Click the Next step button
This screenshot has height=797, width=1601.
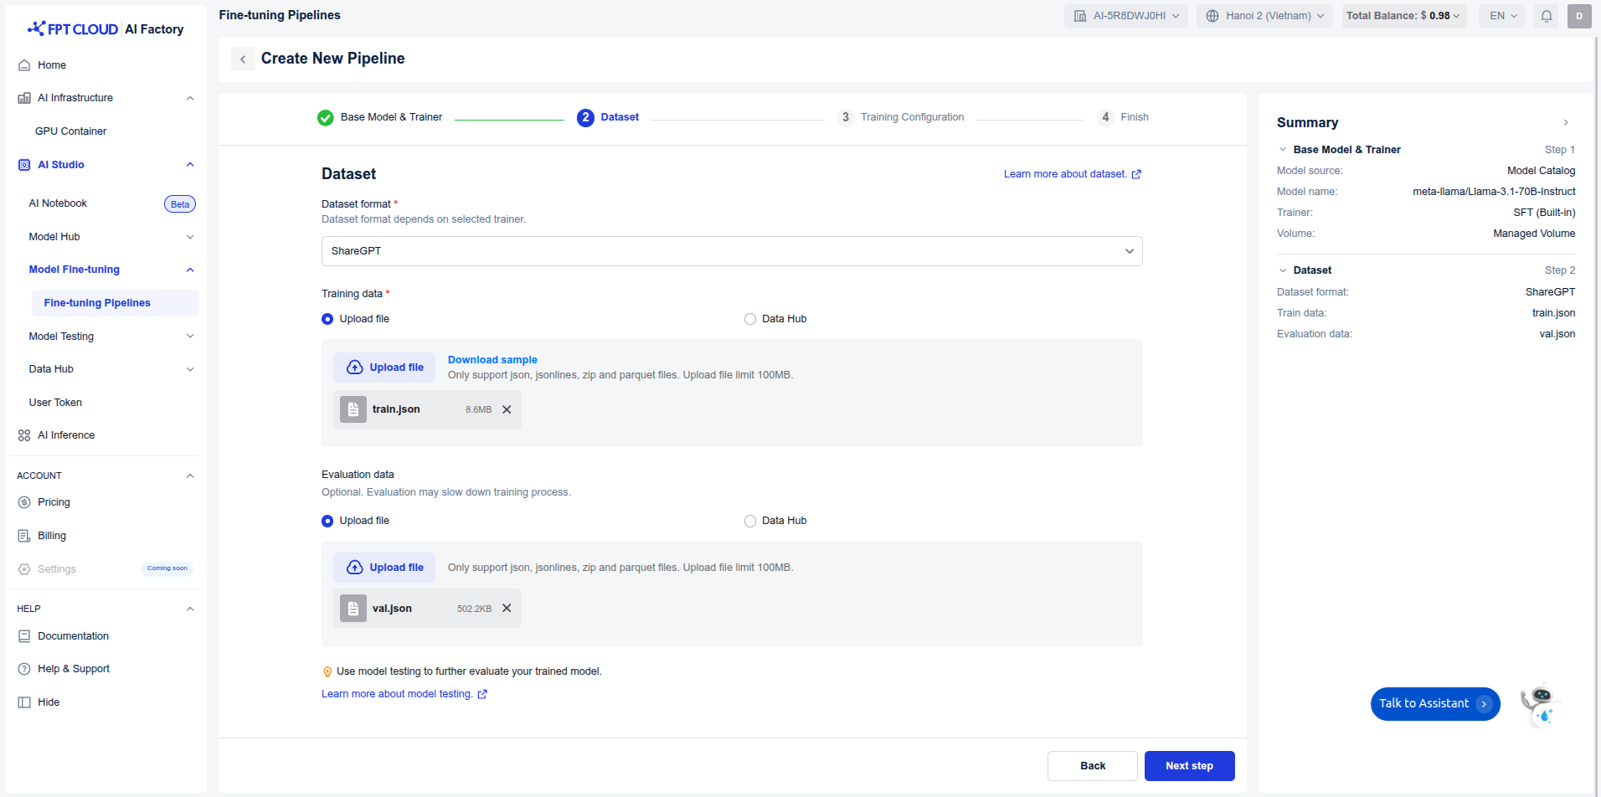[x=1189, y=766]
